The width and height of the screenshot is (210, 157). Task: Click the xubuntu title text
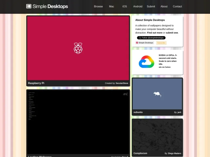click(138, 112)
